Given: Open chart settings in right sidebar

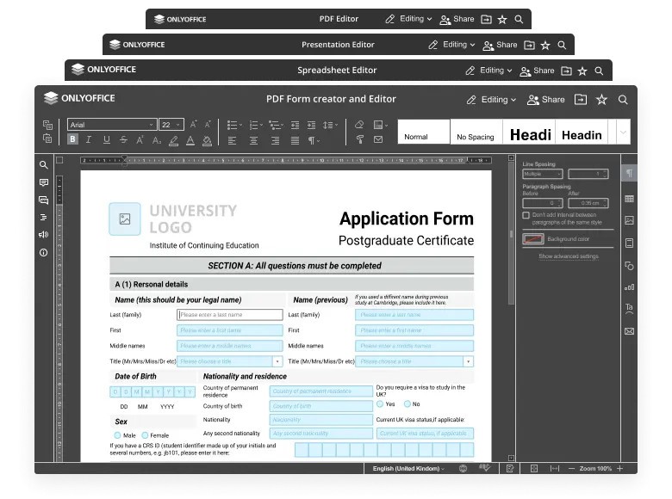Looking at the screenshot, I should tap(629, 286).
